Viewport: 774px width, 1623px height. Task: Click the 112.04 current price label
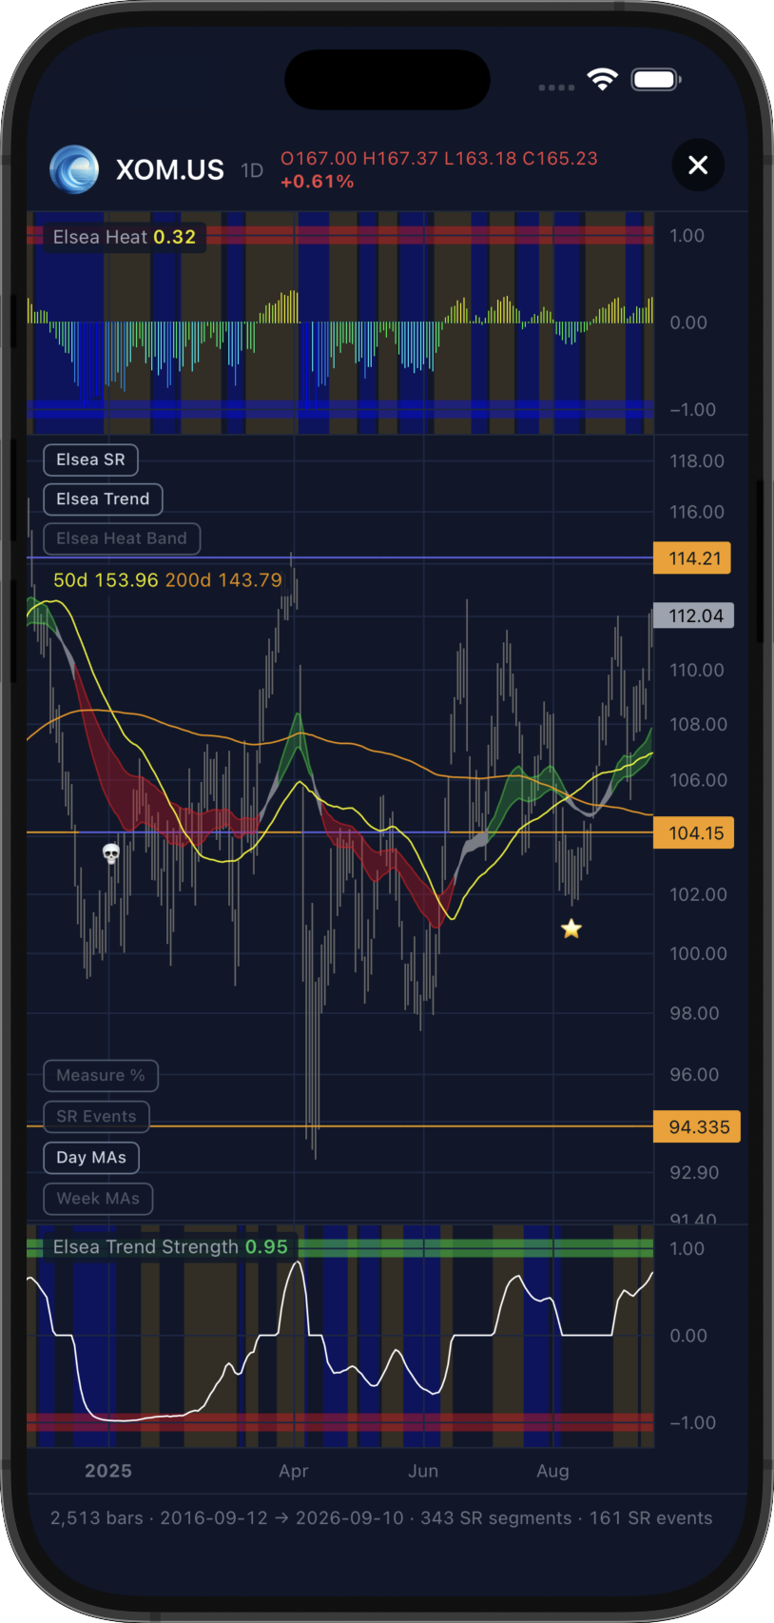[693, 616]
